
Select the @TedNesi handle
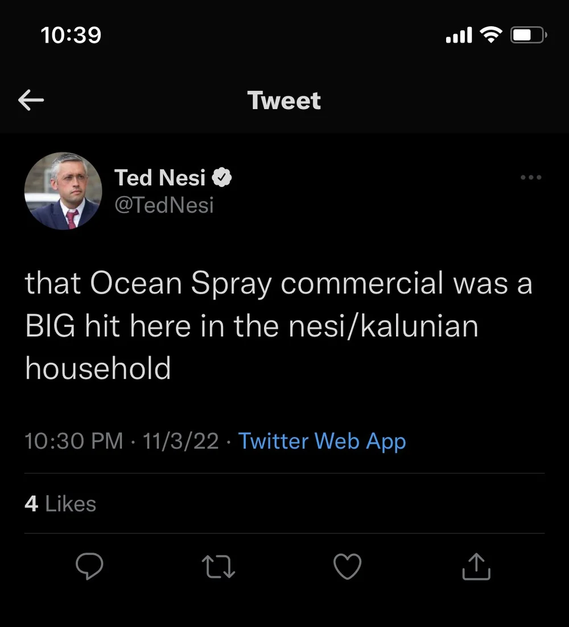[164, 205]
